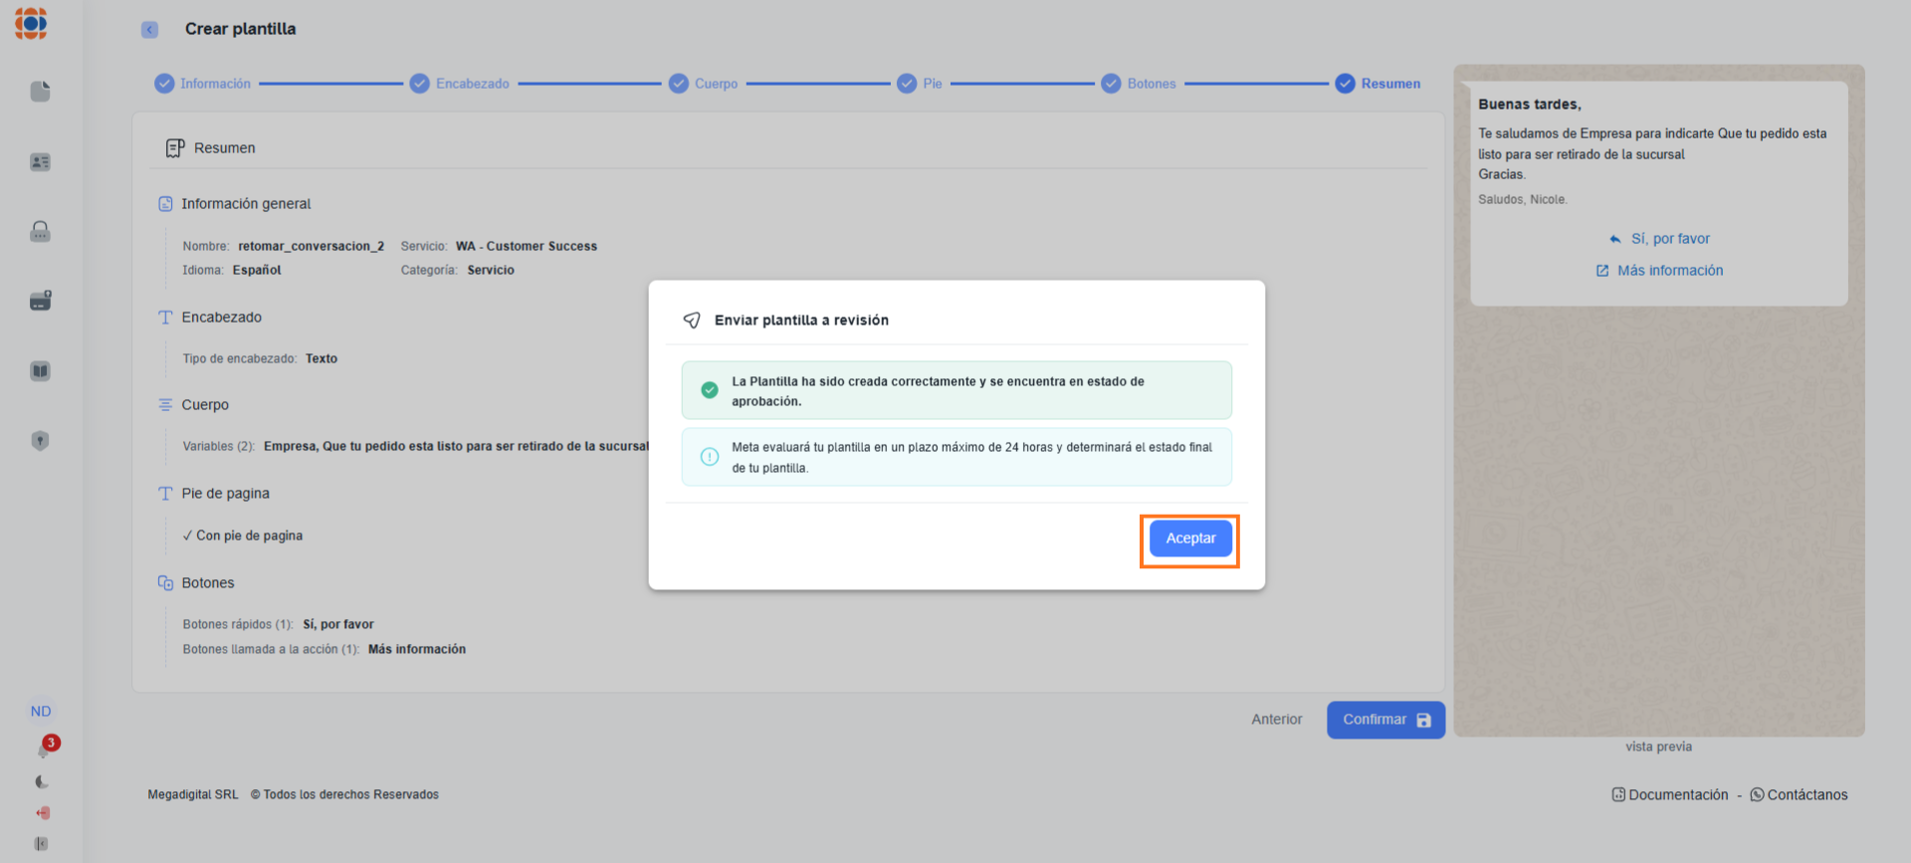Click the Aceptar button in the dialog
Viewport: 1911px width, 863px height.
(1189, 539)
